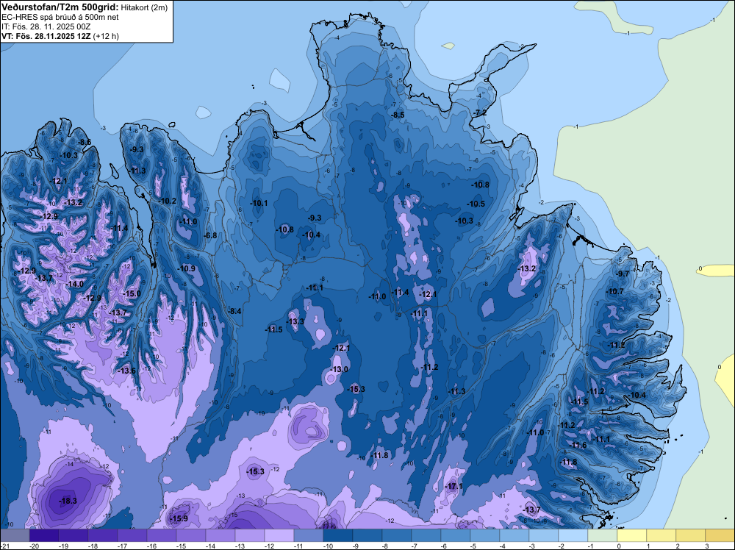Click the -8.6 temperature value
The image size is (735, 550).
[85, 142]
